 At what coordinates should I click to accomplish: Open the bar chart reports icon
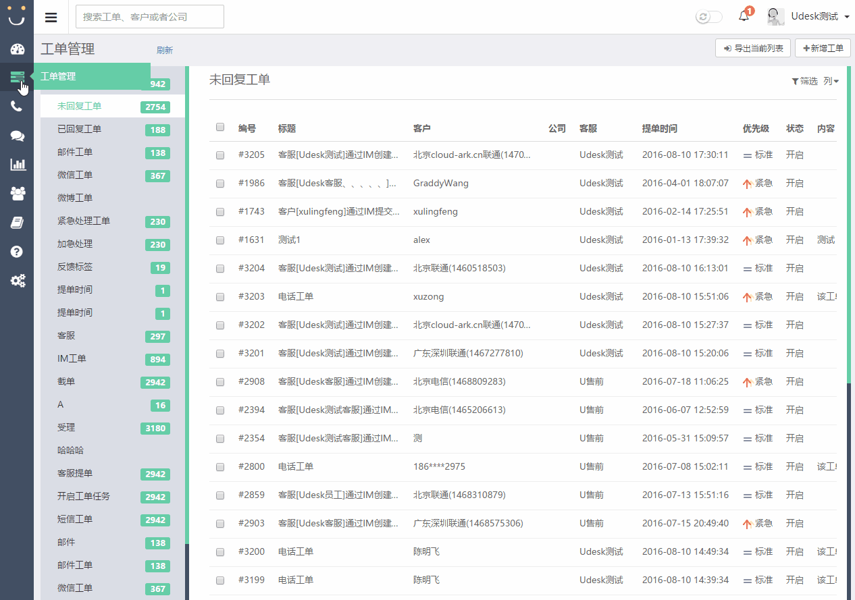pyautogui.click(x=17, y=164)
